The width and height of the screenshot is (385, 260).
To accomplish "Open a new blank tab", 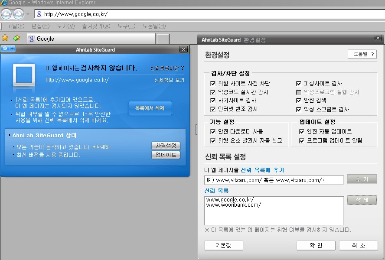I will pos(163,39).
